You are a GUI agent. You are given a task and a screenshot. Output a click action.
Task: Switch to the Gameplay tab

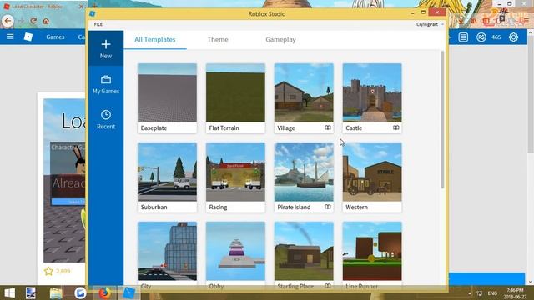(280, 39)
